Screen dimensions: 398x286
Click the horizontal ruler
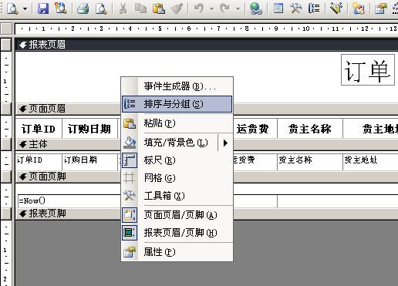(x=207, y=29)
